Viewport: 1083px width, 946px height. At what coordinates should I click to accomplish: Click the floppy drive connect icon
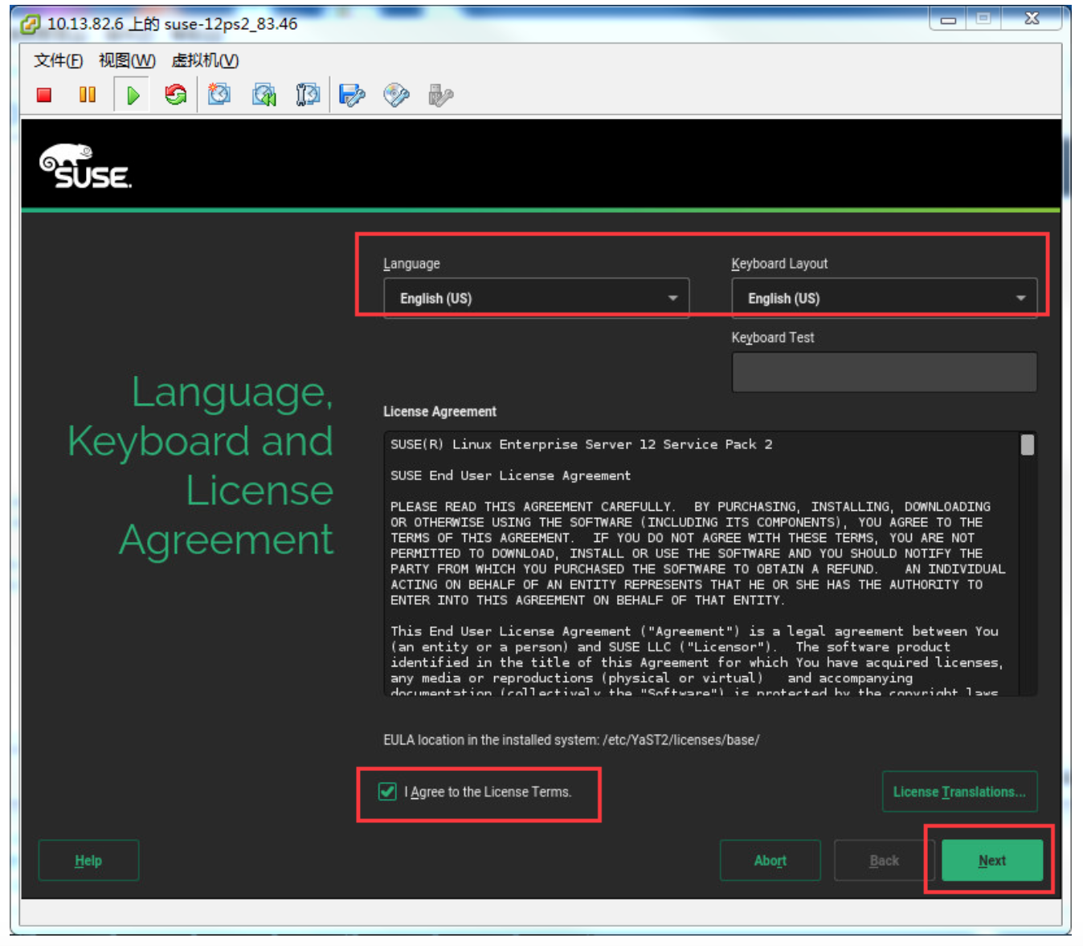[x=352, y=96]
